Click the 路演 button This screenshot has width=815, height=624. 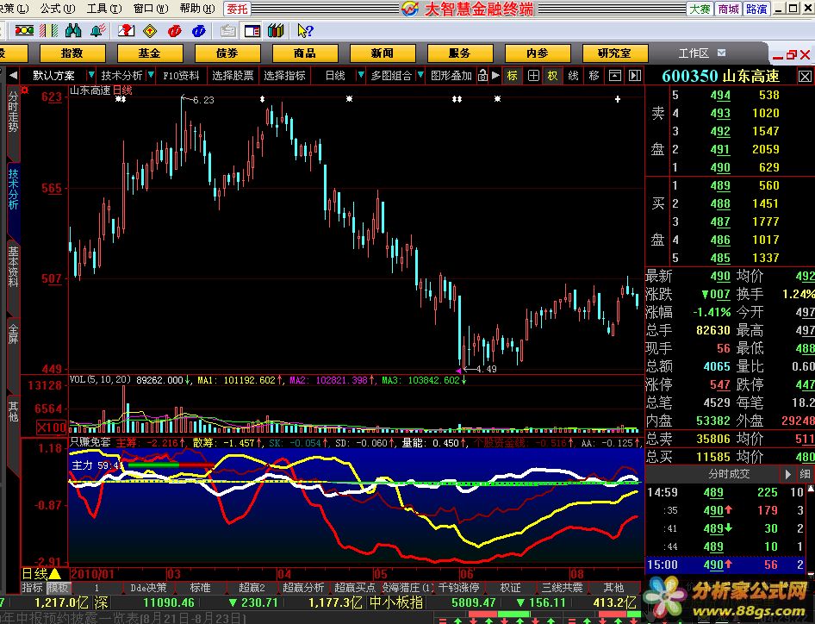pyautogui.click(x=756, y=9)
